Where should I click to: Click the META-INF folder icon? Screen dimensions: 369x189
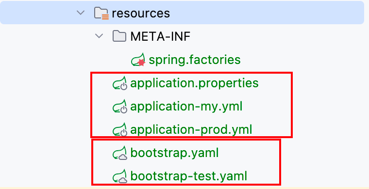click(x=119, y=36)
